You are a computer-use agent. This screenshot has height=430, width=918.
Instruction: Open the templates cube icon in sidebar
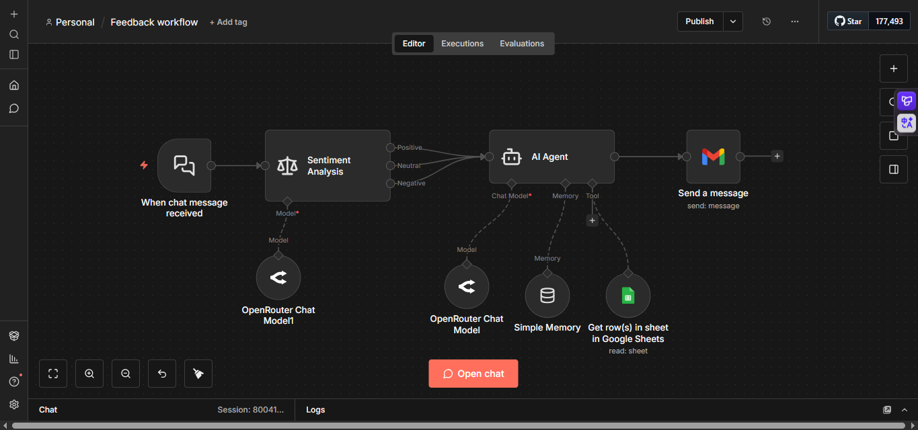14,335
